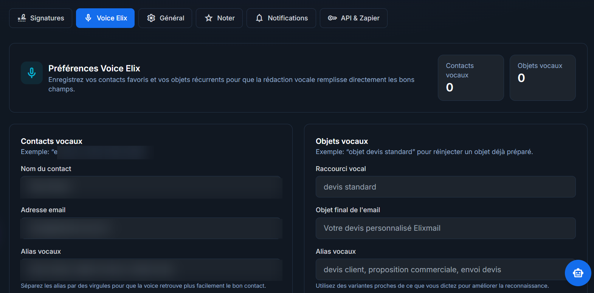Click the 'Adresse email' label
This screenshot has height=293, width=594.
(43, 210)
